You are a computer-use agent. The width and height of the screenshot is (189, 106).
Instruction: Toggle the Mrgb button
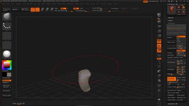pyautogui.click(x=56, y=8)
